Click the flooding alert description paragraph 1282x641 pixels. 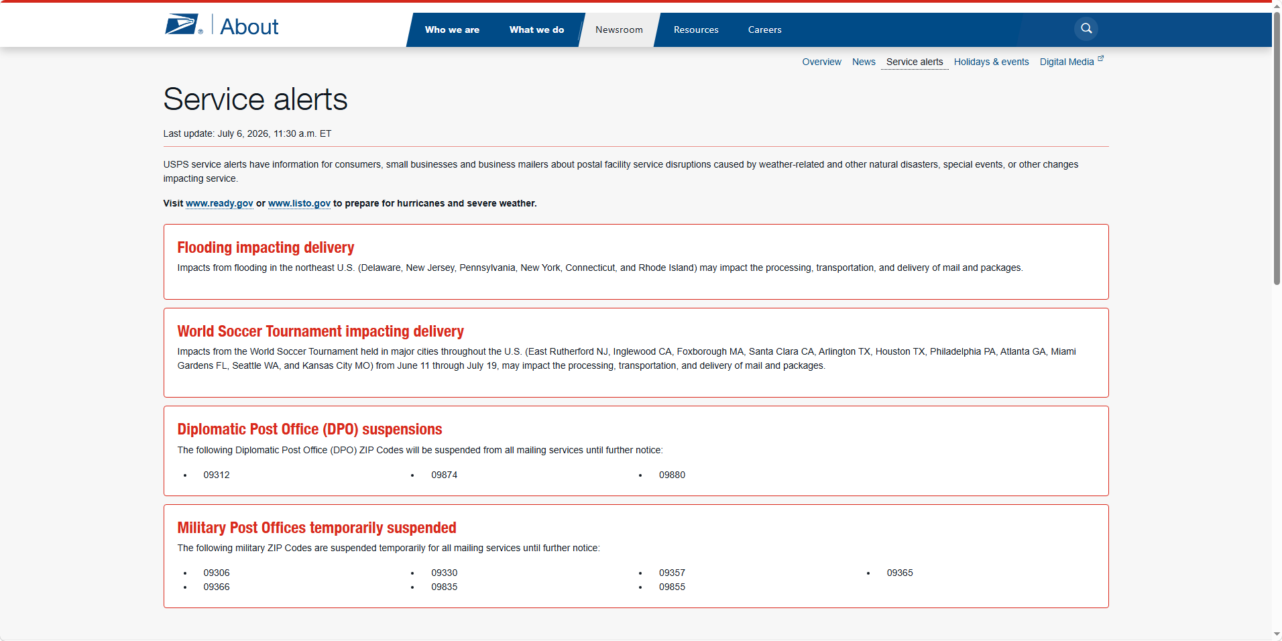[x=600, y=268]
